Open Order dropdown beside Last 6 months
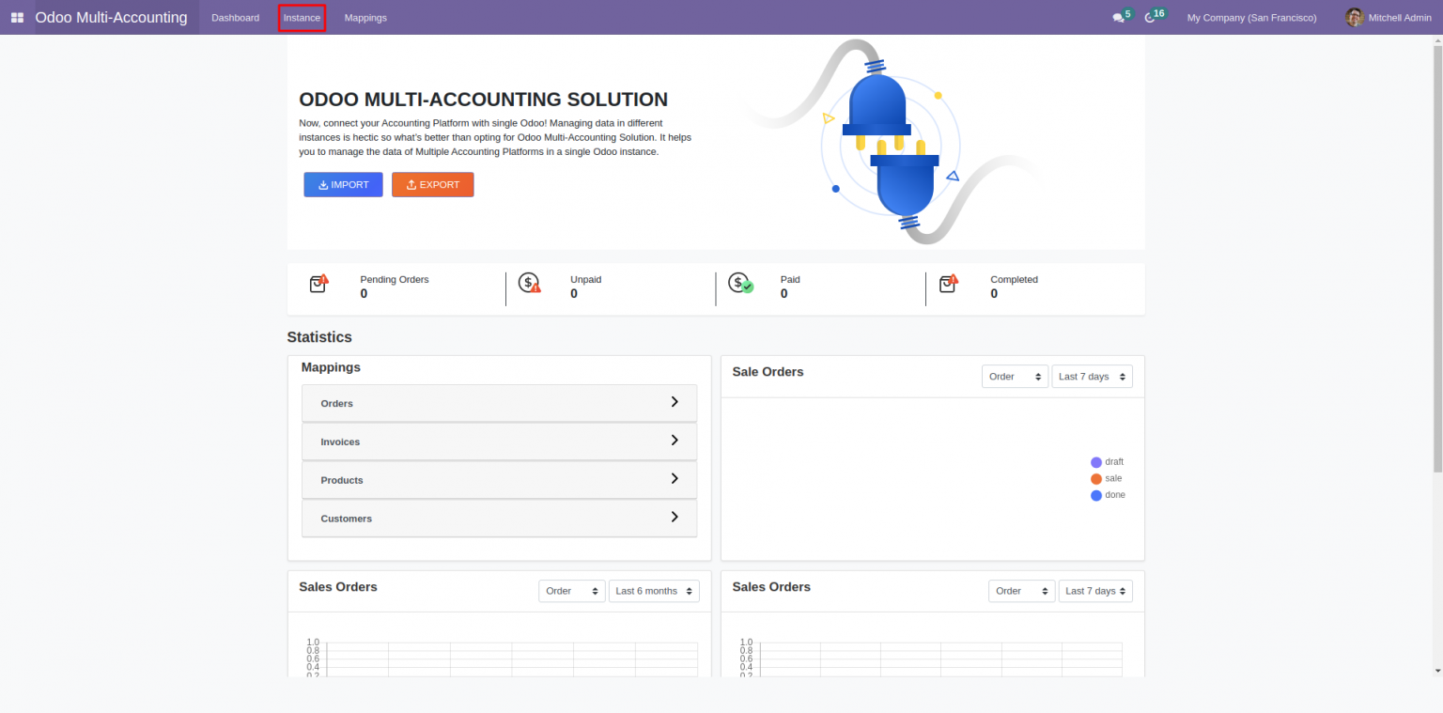Screen dimensions: 1443x713 click(x=572, y=591)
